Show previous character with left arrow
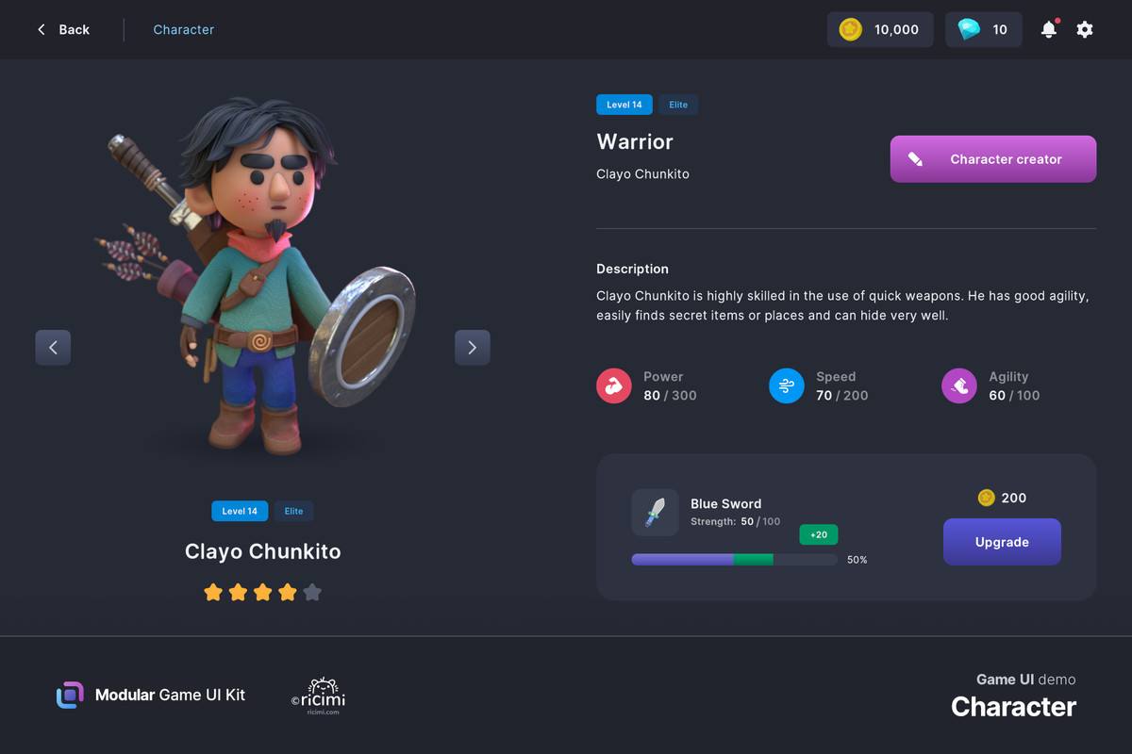 [53, 347]
